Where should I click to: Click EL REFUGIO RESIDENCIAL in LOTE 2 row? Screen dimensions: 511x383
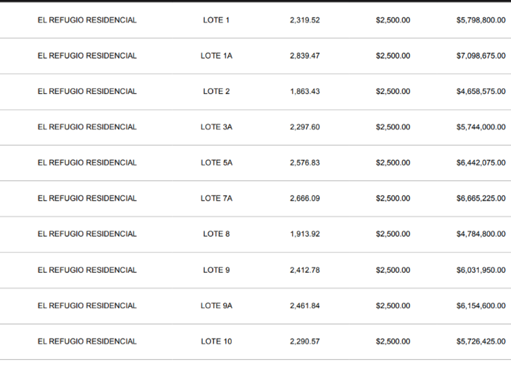[87, 92]
